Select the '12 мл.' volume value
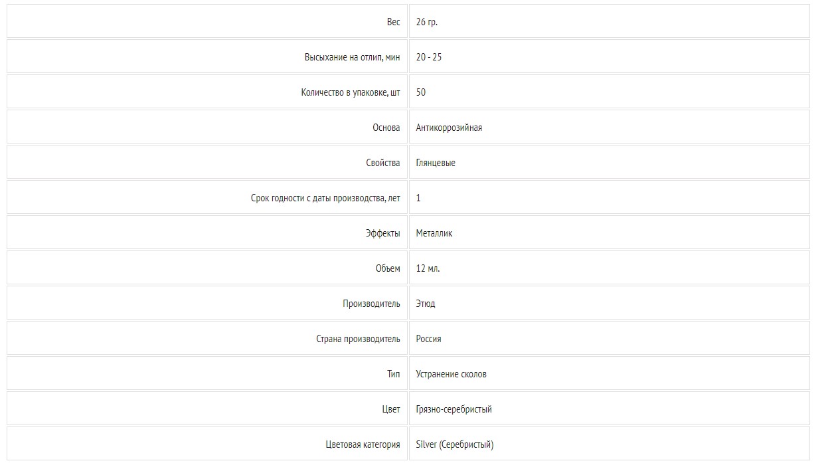The height and width of the screenshot is (473, 830). 428,268
